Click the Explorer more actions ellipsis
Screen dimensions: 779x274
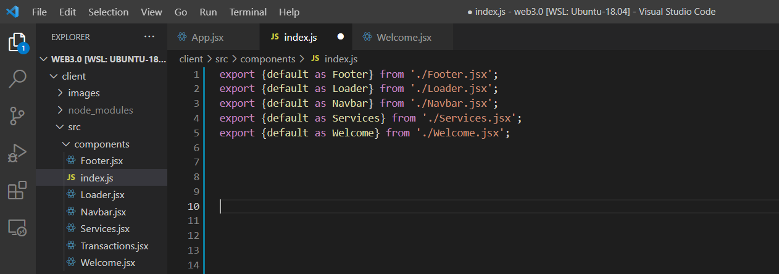click(149, 37)
